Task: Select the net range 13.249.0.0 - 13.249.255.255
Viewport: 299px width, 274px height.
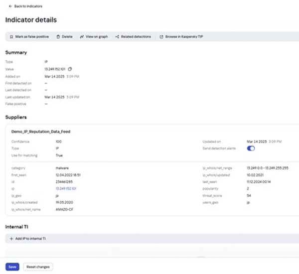Action: pos(267,168)
